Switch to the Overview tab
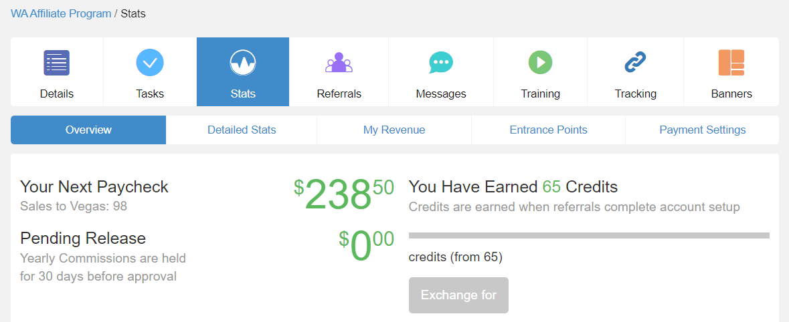This screenshot has height=322, width=789. (88, 130)
